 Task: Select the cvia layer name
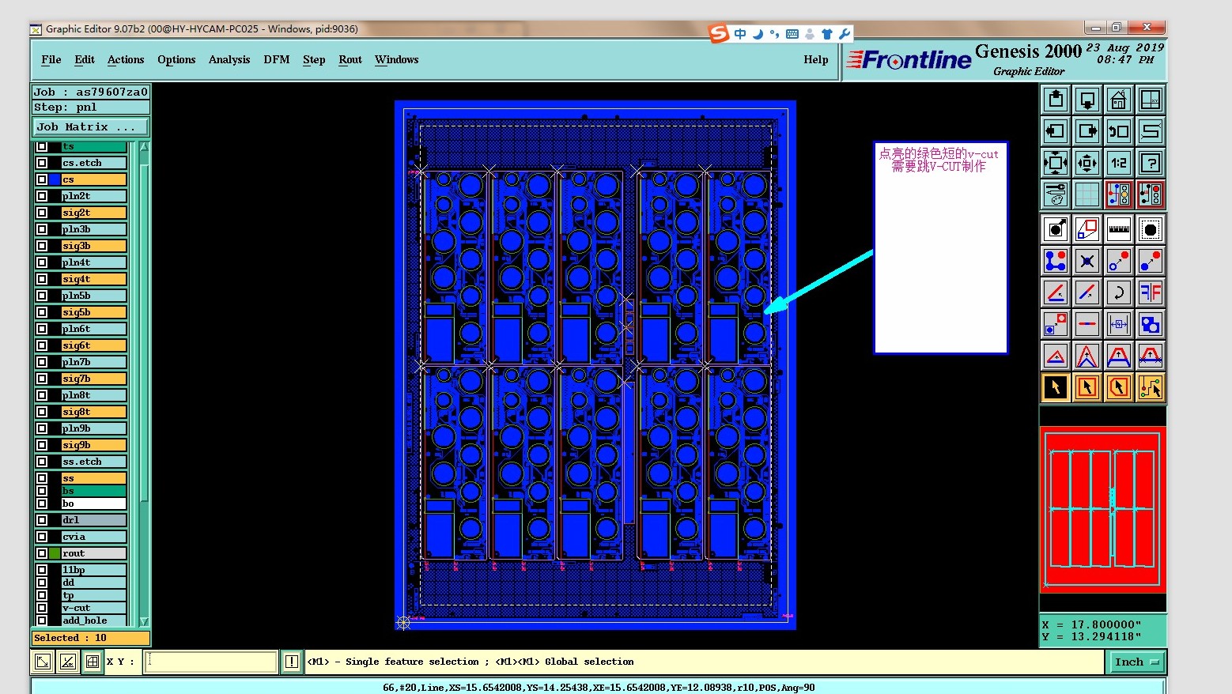[x=94, y=537]
